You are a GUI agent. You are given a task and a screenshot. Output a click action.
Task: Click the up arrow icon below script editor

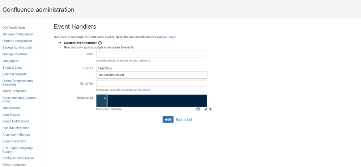click(210, 109)
